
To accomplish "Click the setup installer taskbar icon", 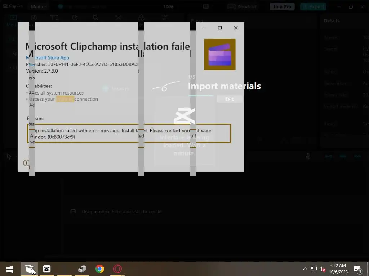I will pos(82,269).
